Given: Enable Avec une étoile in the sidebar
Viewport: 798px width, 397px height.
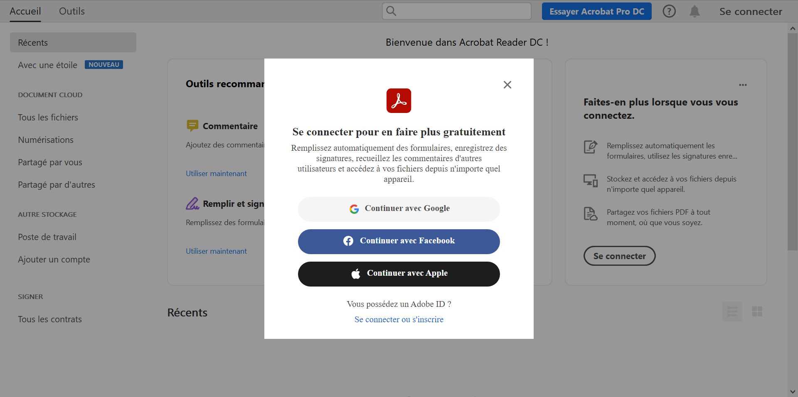Looking at the screenshot, I should [x=47, y=65].
